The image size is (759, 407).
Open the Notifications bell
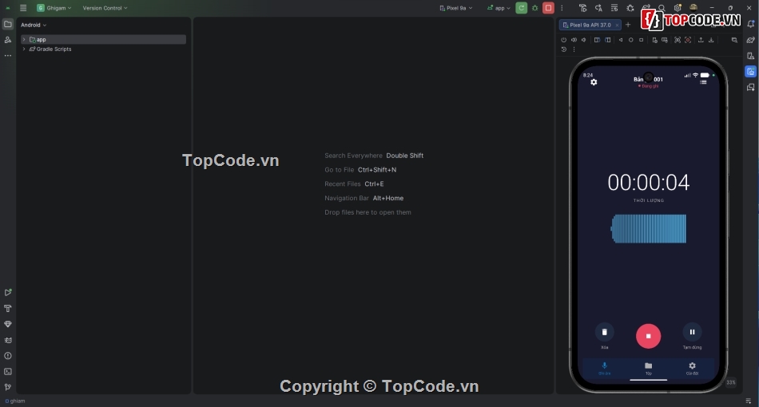click(x=751, y=24)
